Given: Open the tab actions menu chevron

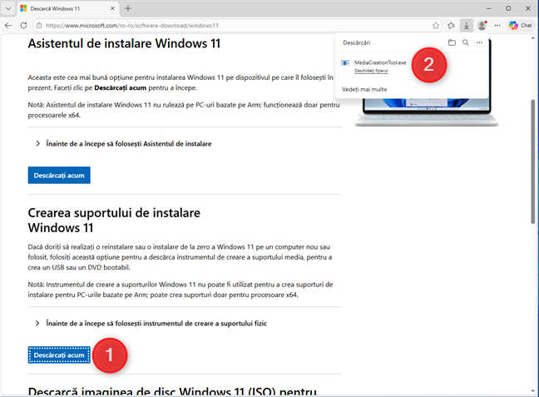Looking at the screenshot, I should tap(8, 8).
